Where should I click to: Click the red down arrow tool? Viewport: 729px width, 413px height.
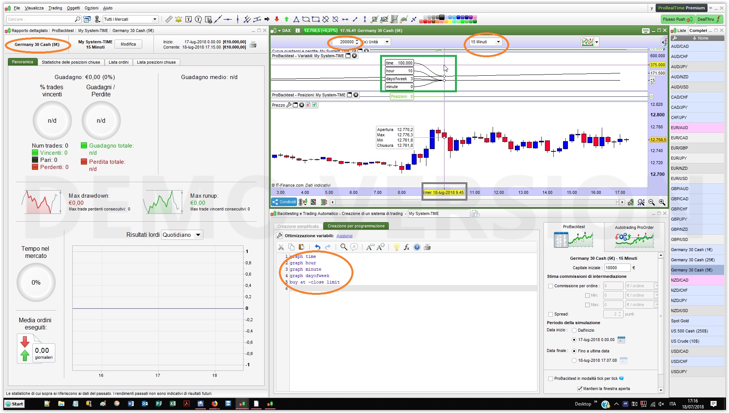coord(277,19)
